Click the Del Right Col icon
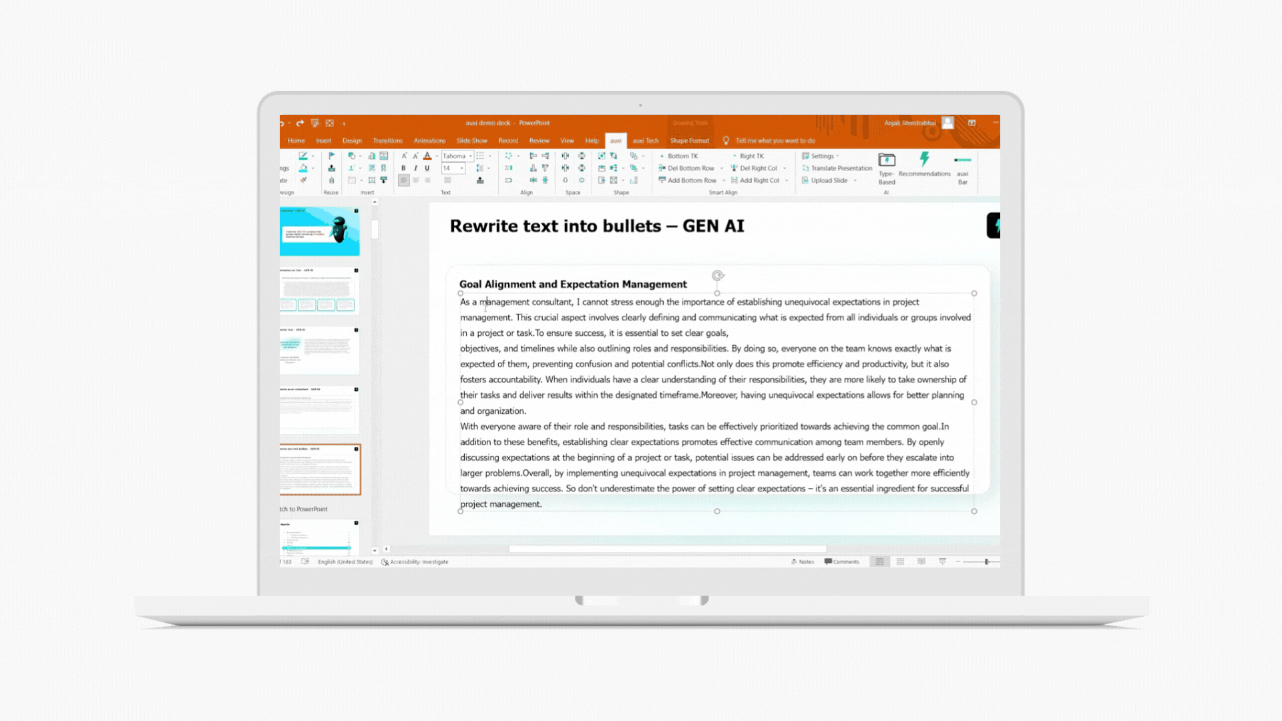 (x=734, y=168)
